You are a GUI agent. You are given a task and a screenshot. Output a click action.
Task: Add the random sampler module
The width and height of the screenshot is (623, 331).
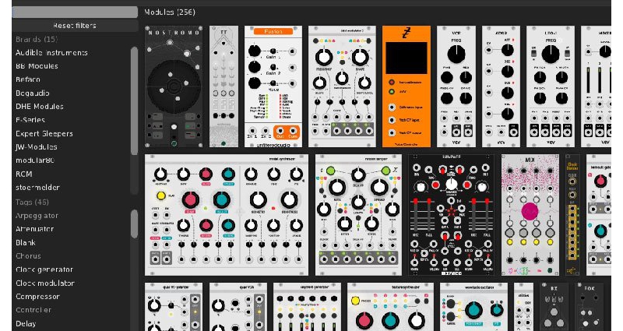tap(358, 215)
